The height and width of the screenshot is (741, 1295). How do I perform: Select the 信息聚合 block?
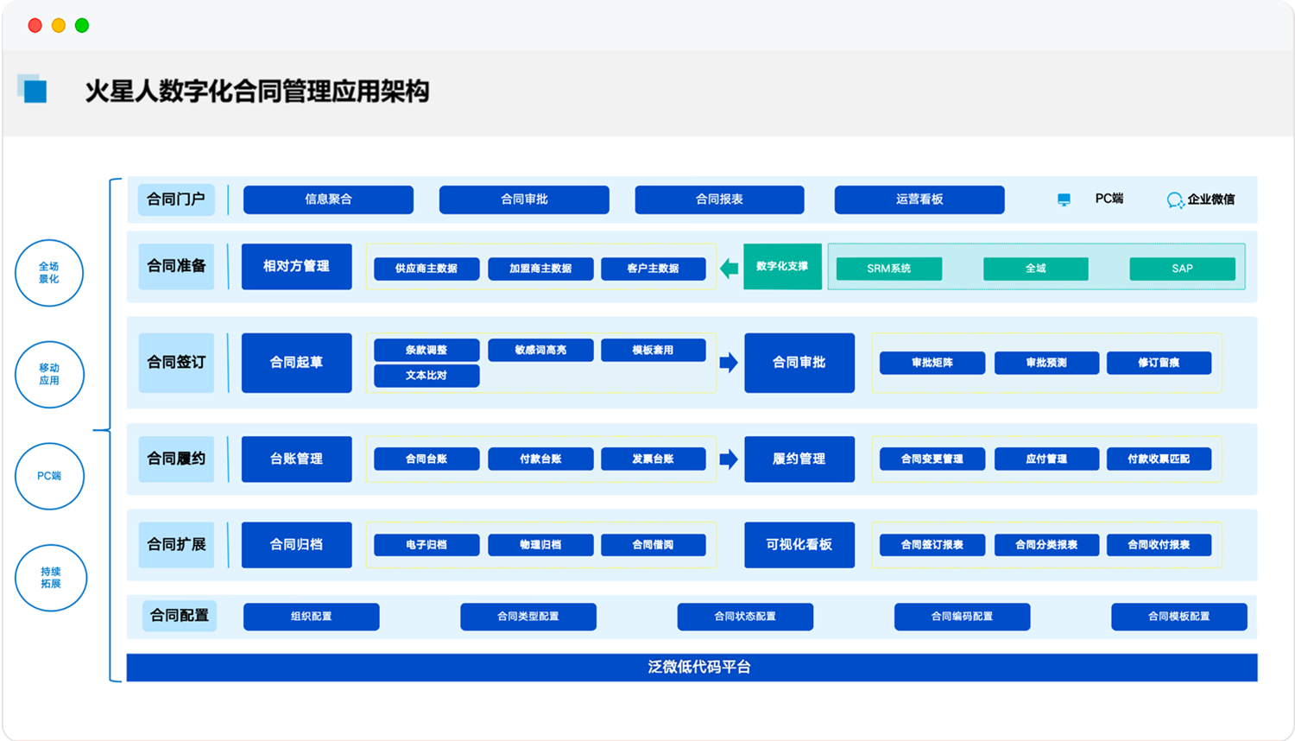(328, 199)
